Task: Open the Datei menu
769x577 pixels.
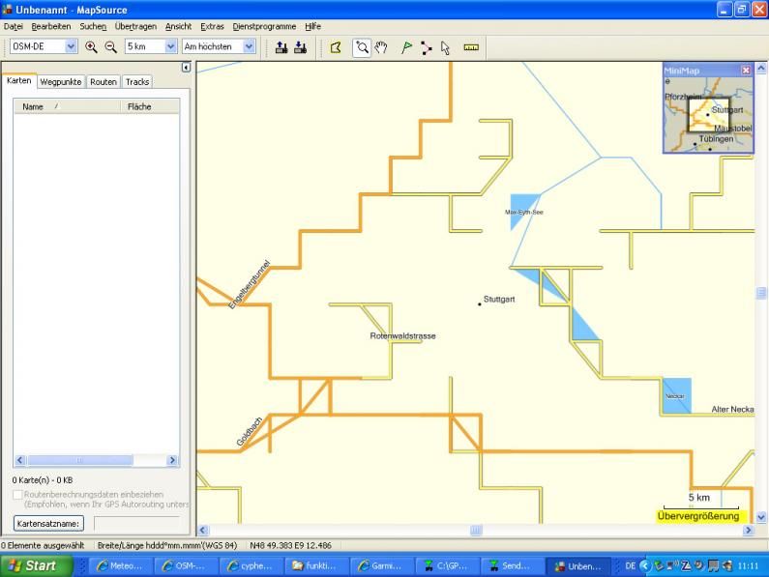Action: [14, 26]
